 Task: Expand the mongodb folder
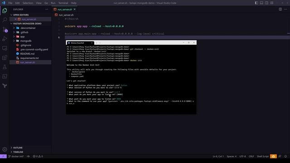(x=26, y=41)
